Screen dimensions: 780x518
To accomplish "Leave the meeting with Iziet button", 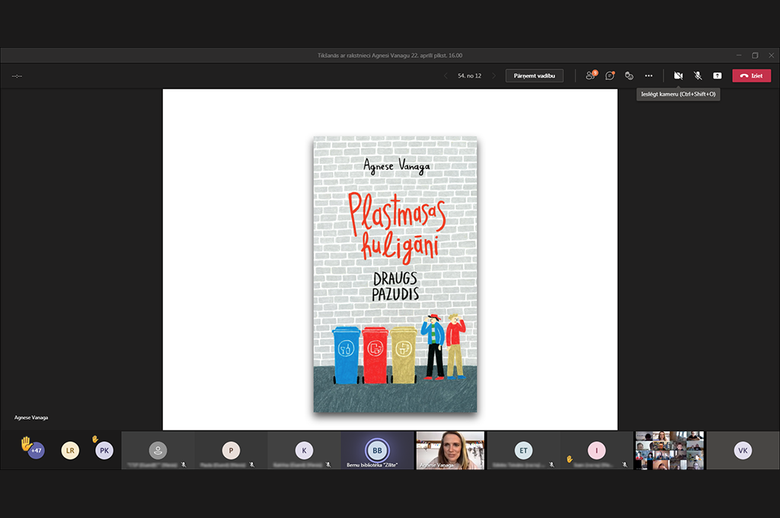I will click(x=752, y=75).
